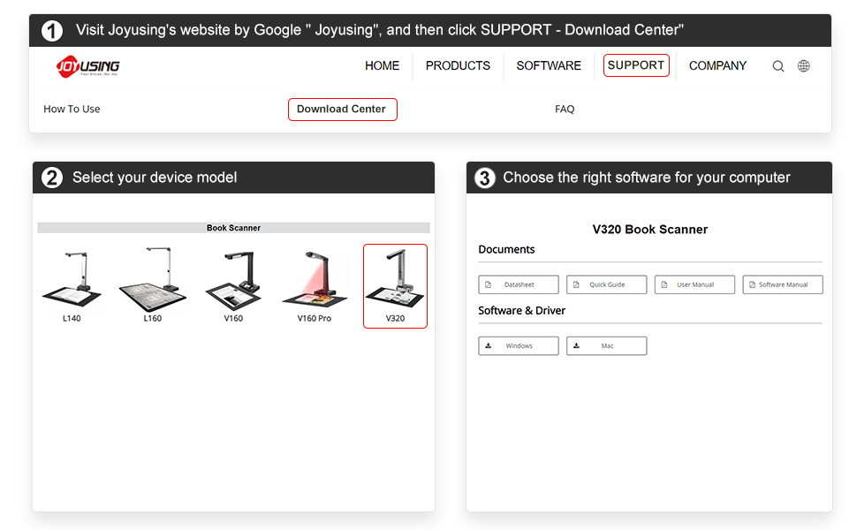Open the globe language selector
This screenshot has height=530, width=857.
point(803,66)
